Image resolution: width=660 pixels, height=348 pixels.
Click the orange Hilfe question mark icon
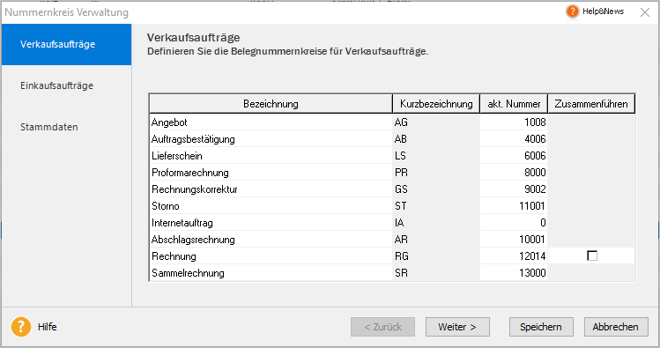click(21, 327)
